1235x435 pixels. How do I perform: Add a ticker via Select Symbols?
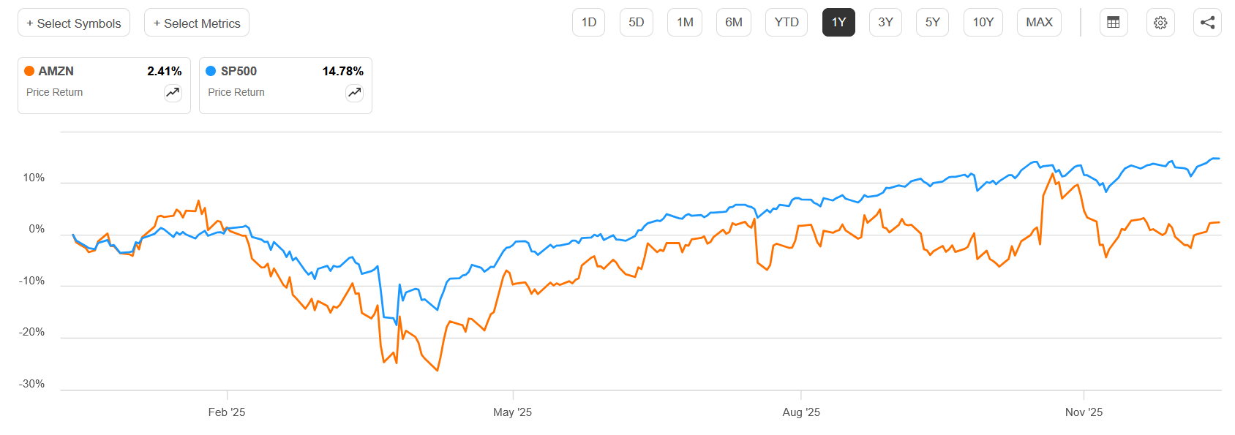pyautogui.click(x=73, y=23)
